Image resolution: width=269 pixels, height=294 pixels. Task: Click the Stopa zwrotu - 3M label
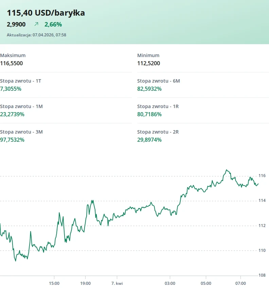[21, 132]
